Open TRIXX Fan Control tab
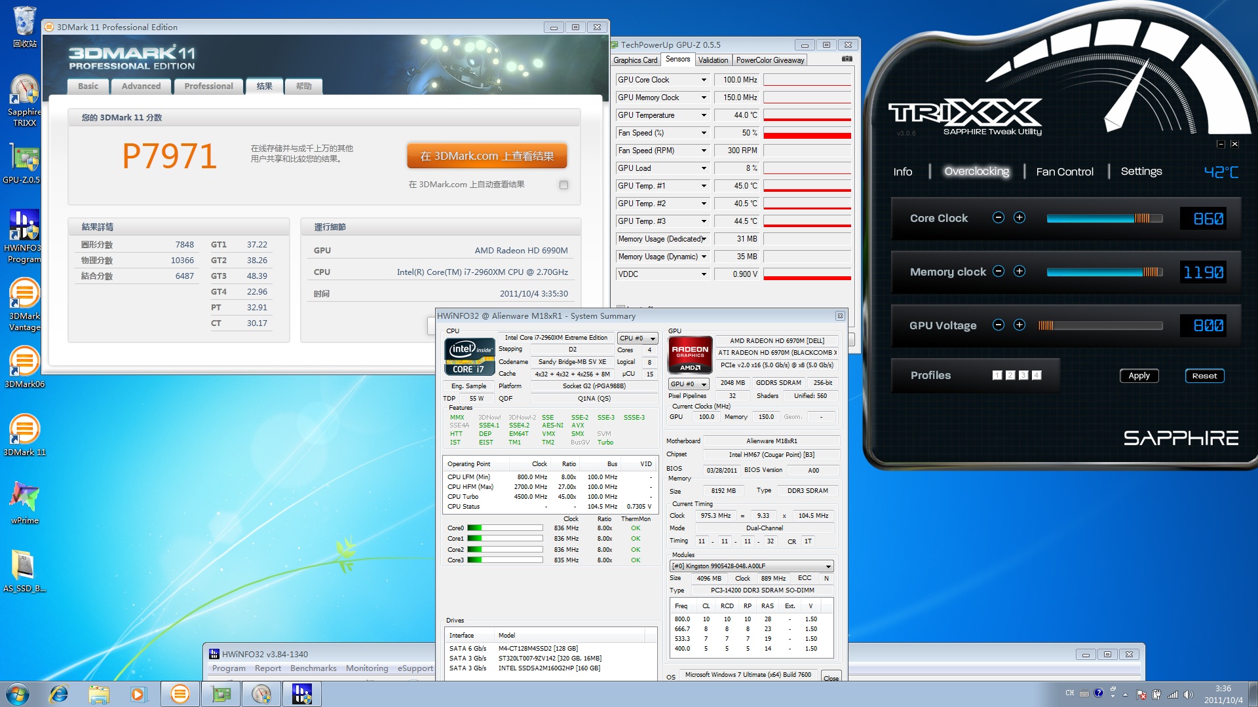This screenshot has width=1258, height=707. pyautogui.click(x=1065, y=172)
